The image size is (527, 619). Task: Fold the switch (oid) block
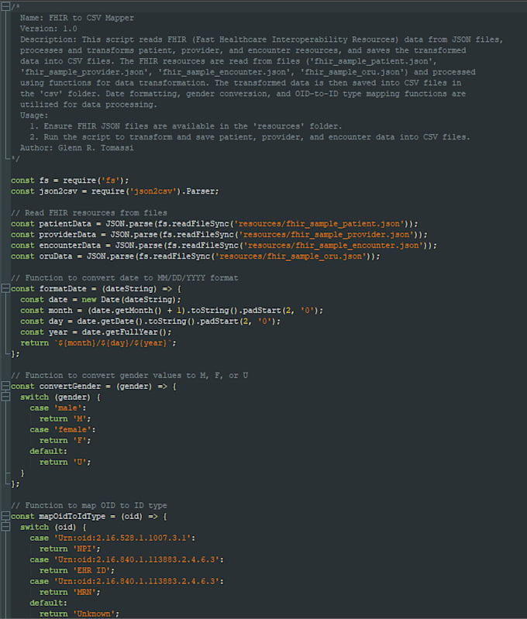click(x=5, y=527)
